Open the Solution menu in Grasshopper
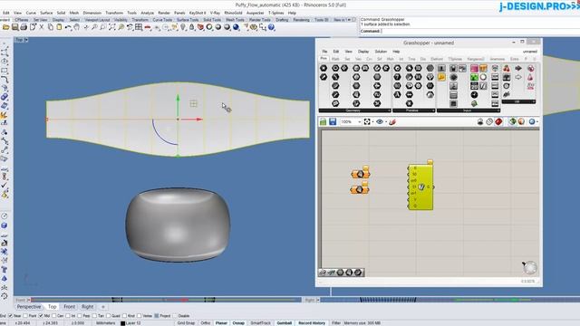This screenshot has height=326, width=580. click(381, 52)
